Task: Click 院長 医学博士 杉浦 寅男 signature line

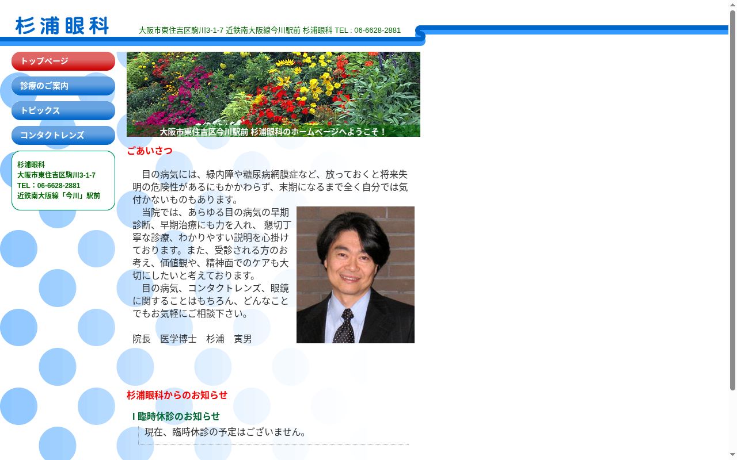Action: 192,339
